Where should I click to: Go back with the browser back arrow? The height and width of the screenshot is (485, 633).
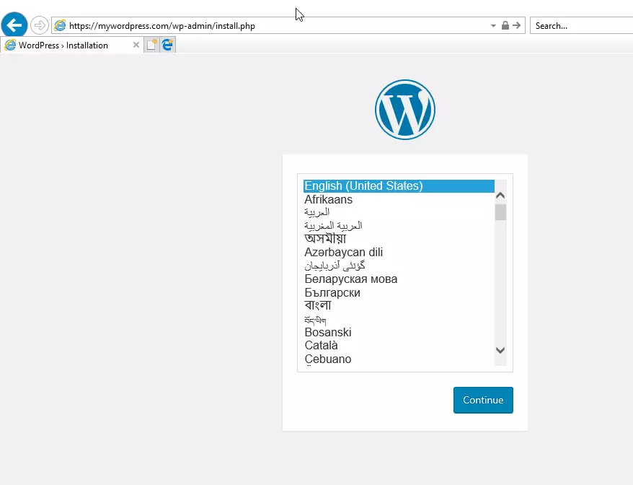(14, 25)
